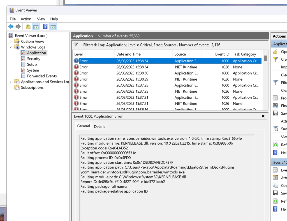This screenshot has height=221, width=287.
Task: Click the Up one level folder icon
Action: 28,27
